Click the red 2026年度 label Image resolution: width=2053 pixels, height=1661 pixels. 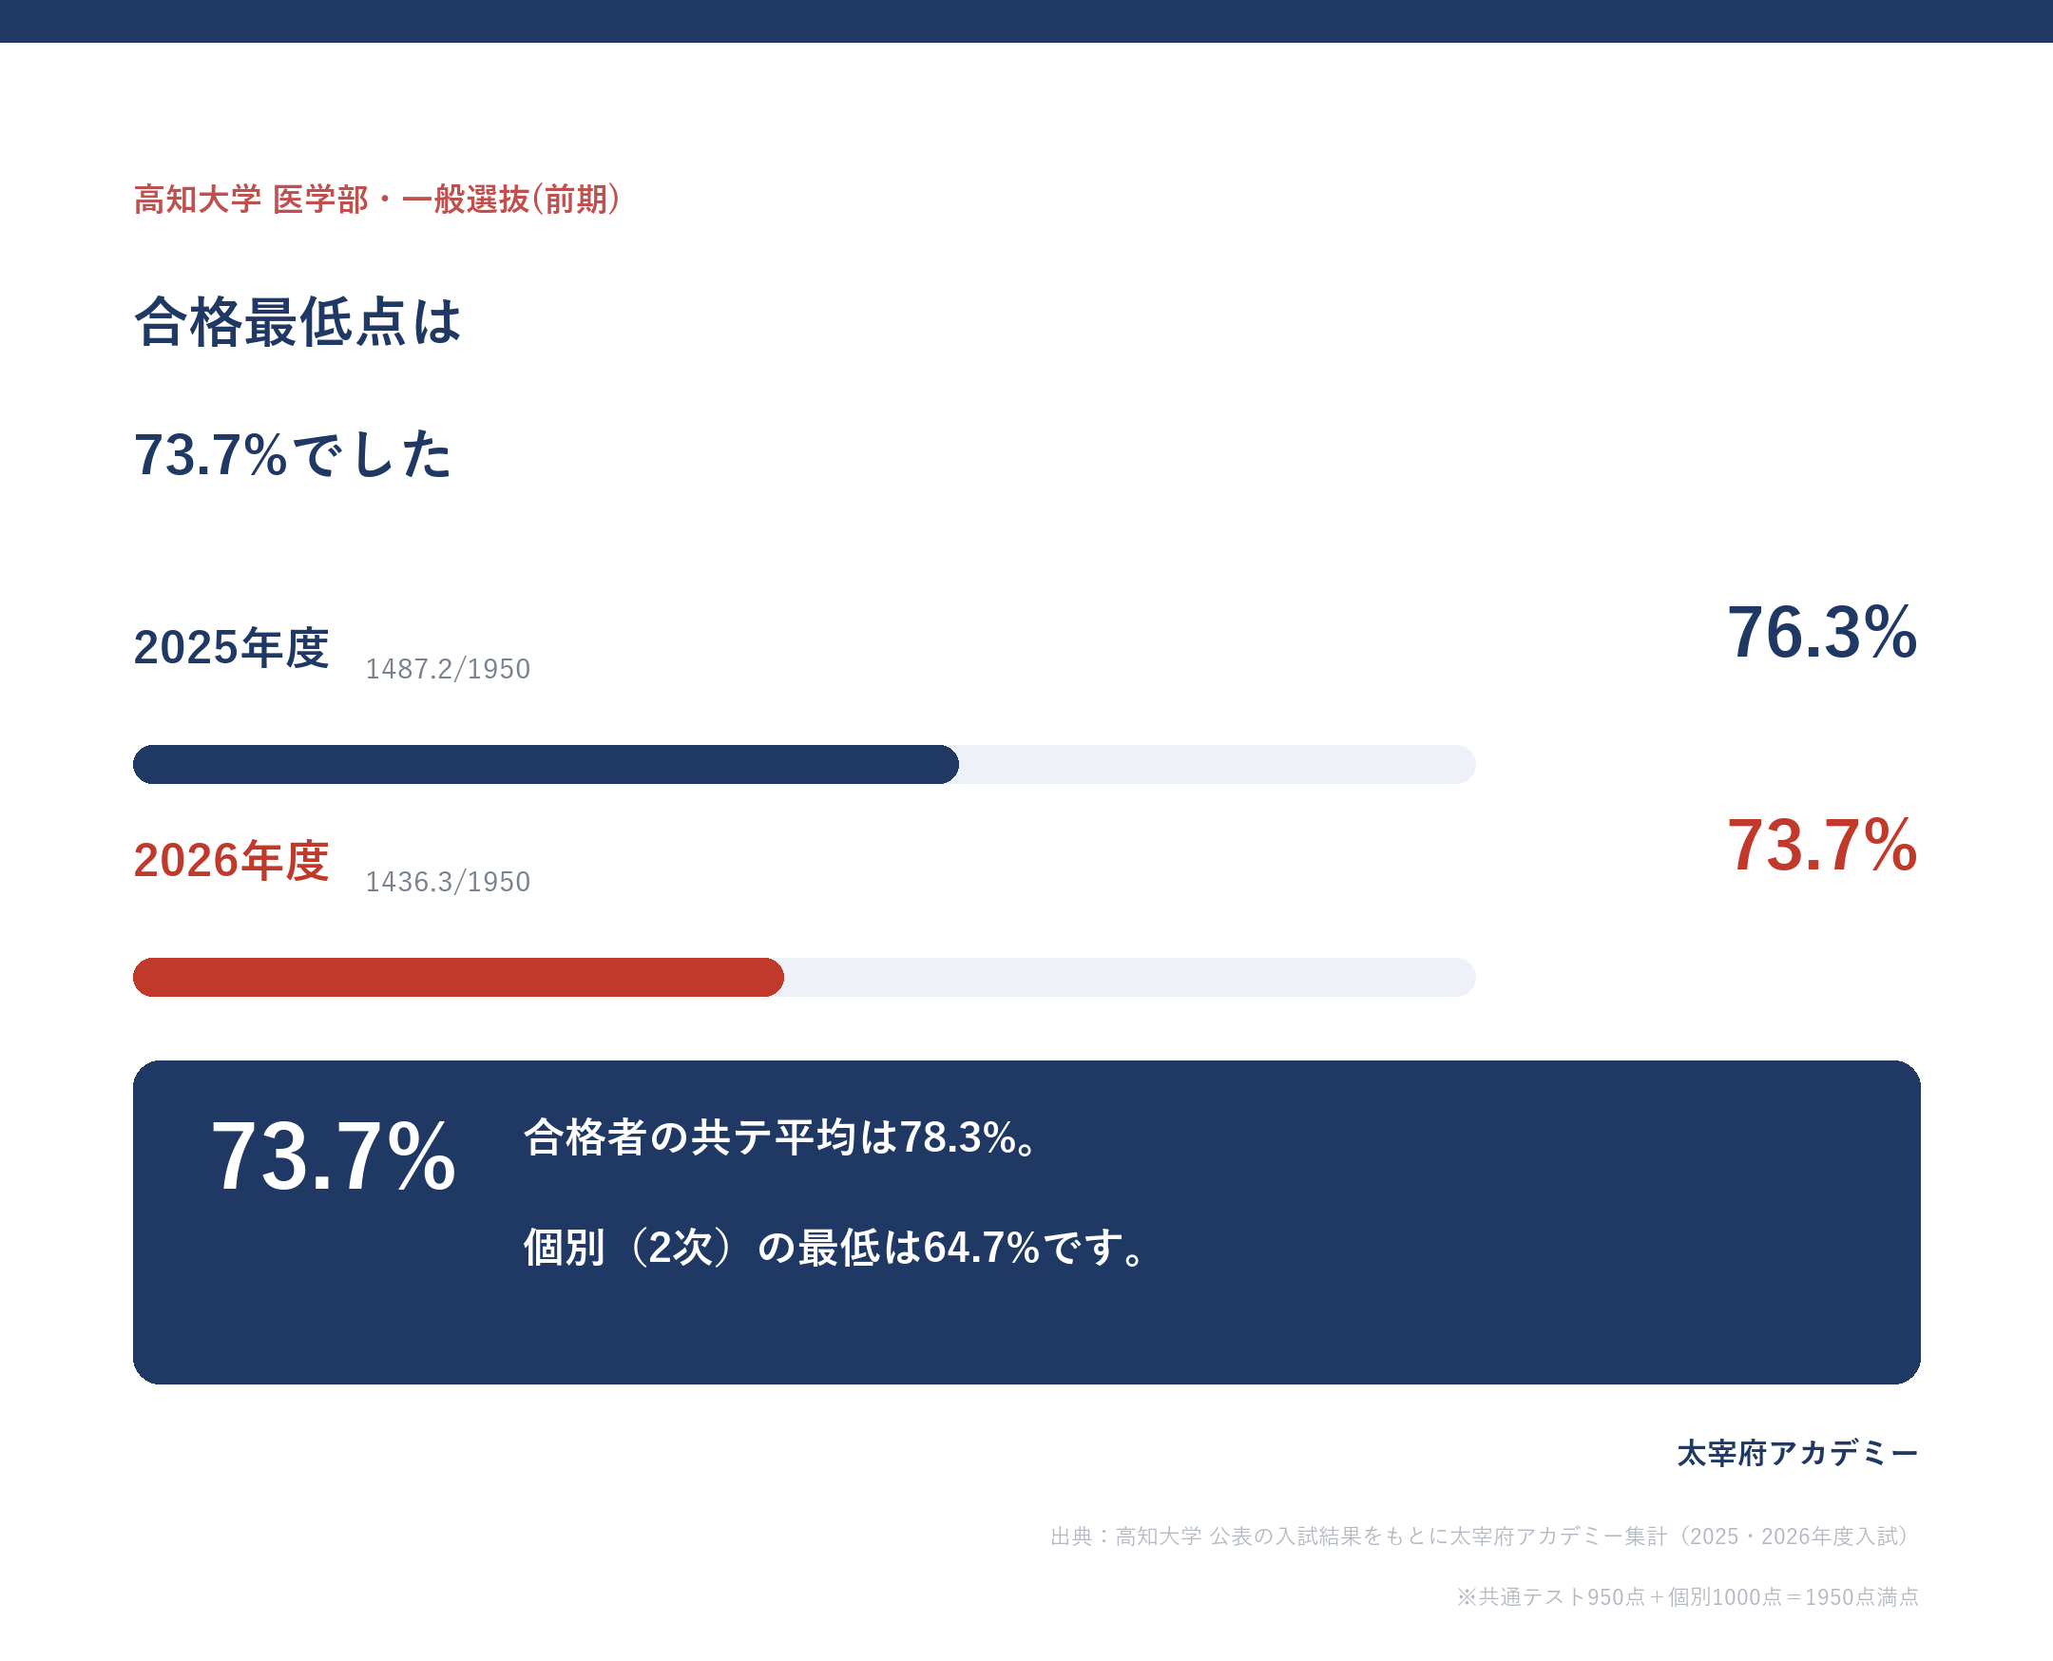coord(231,860)
